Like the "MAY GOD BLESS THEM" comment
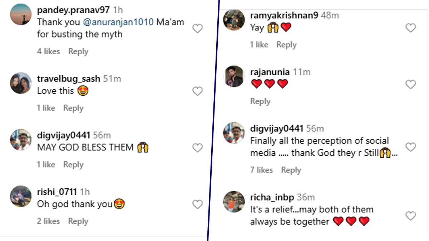 198,148
